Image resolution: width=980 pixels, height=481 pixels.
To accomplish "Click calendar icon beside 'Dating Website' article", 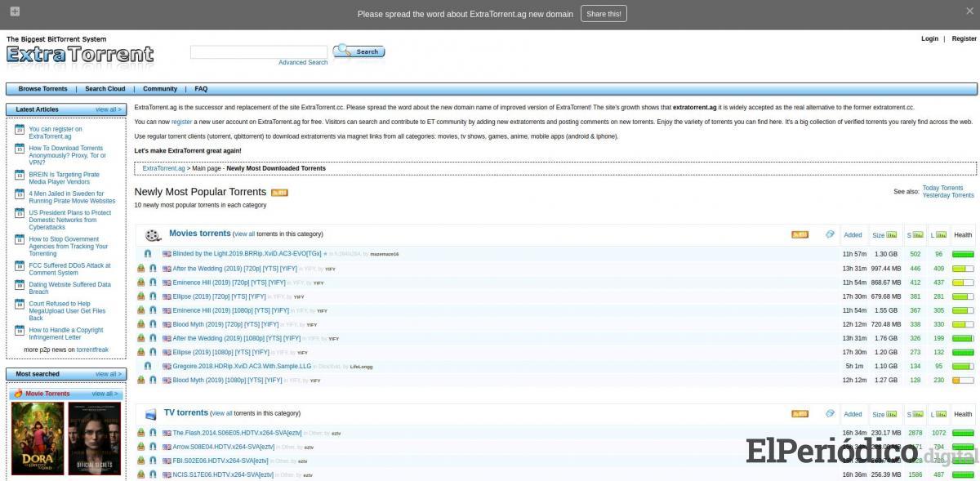I will tap(20, 285).
